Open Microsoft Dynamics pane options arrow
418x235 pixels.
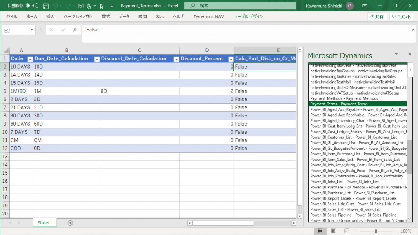point(396,54)
